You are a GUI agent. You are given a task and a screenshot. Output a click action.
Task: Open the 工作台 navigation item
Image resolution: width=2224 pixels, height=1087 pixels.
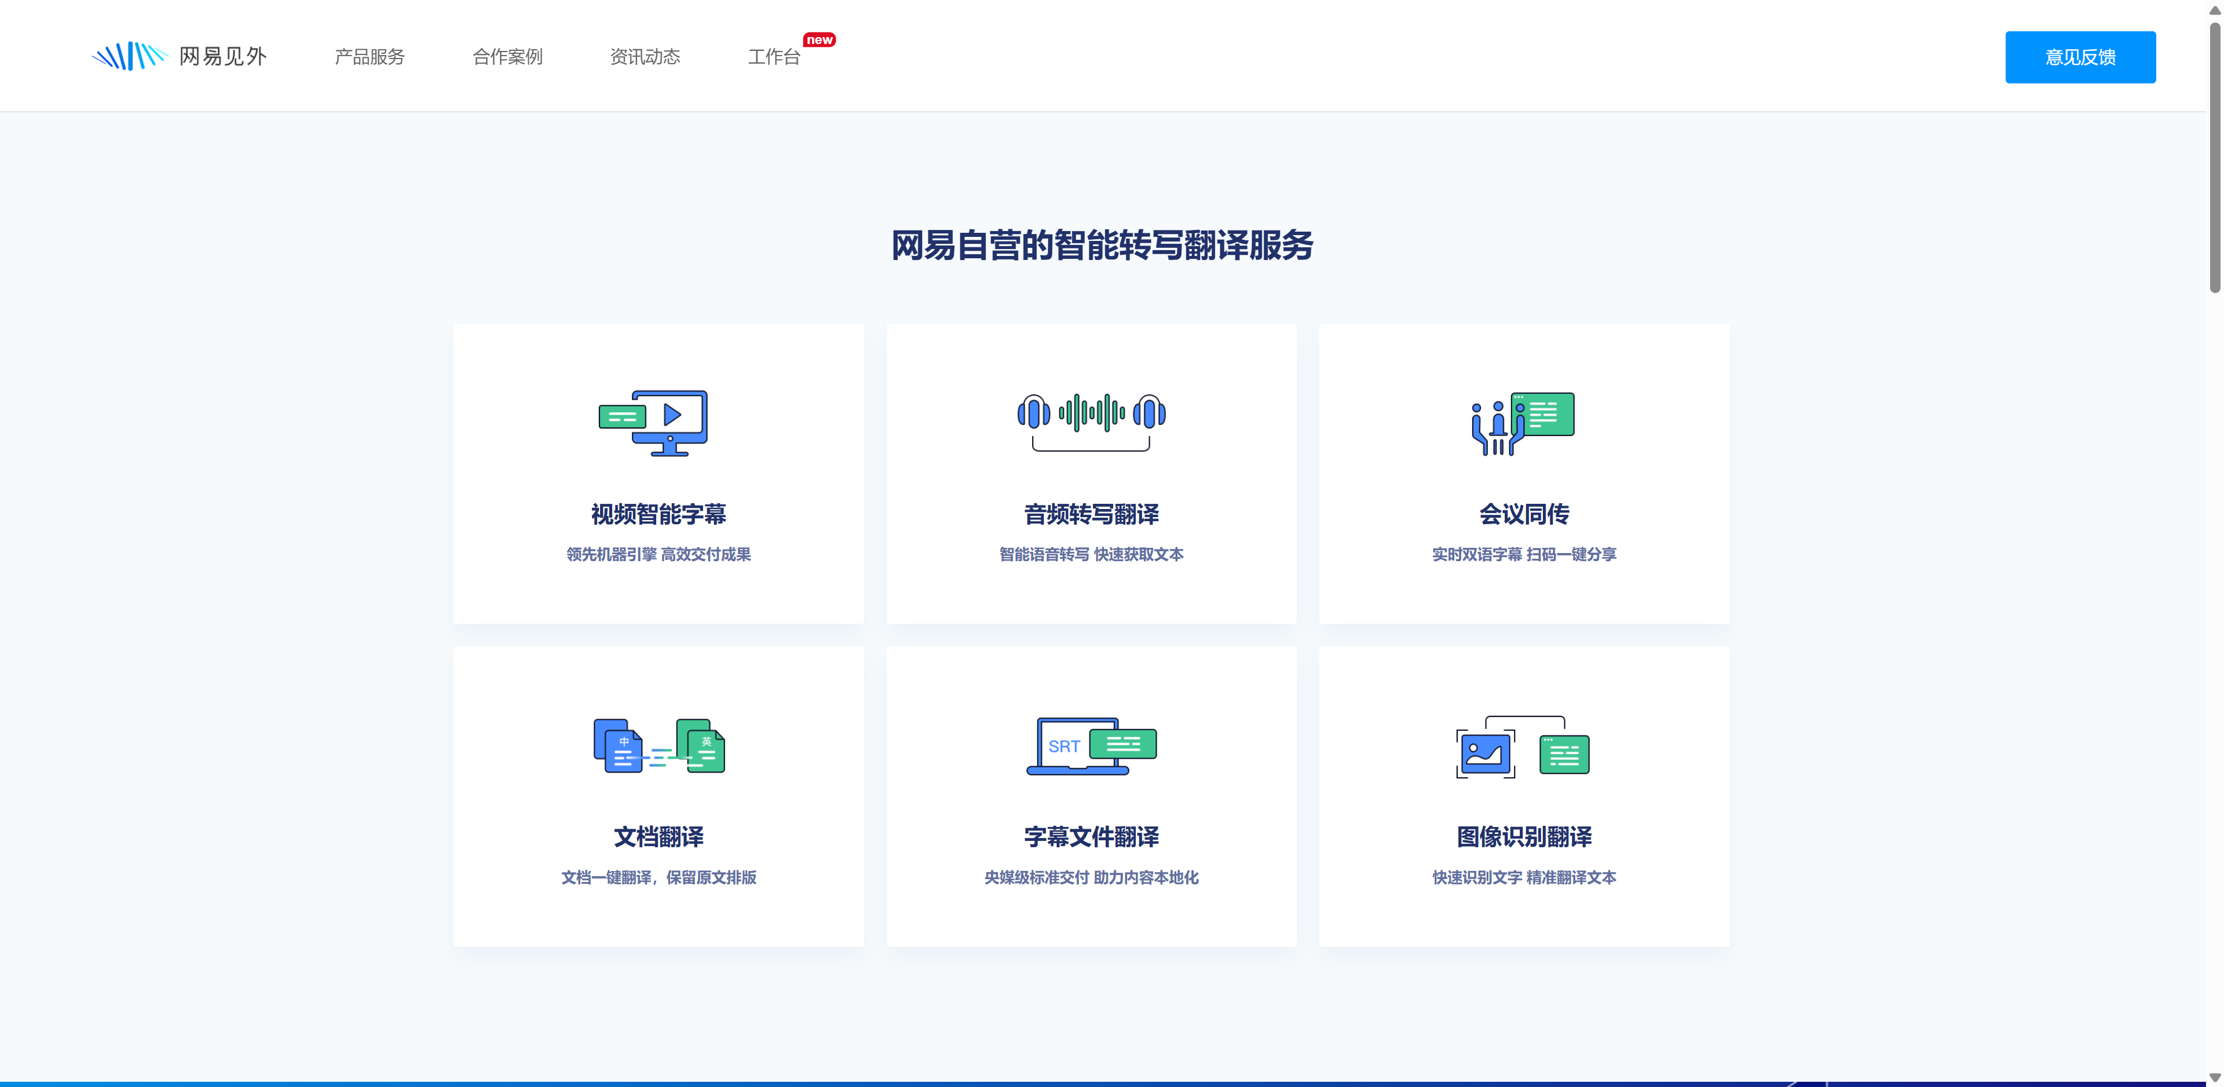click(774, 57)
